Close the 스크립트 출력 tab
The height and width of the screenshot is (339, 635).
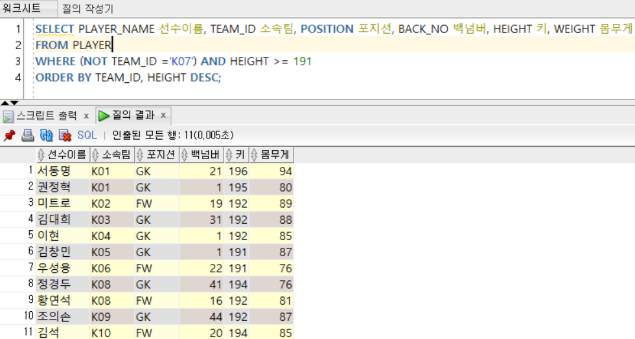coord(86,116)
